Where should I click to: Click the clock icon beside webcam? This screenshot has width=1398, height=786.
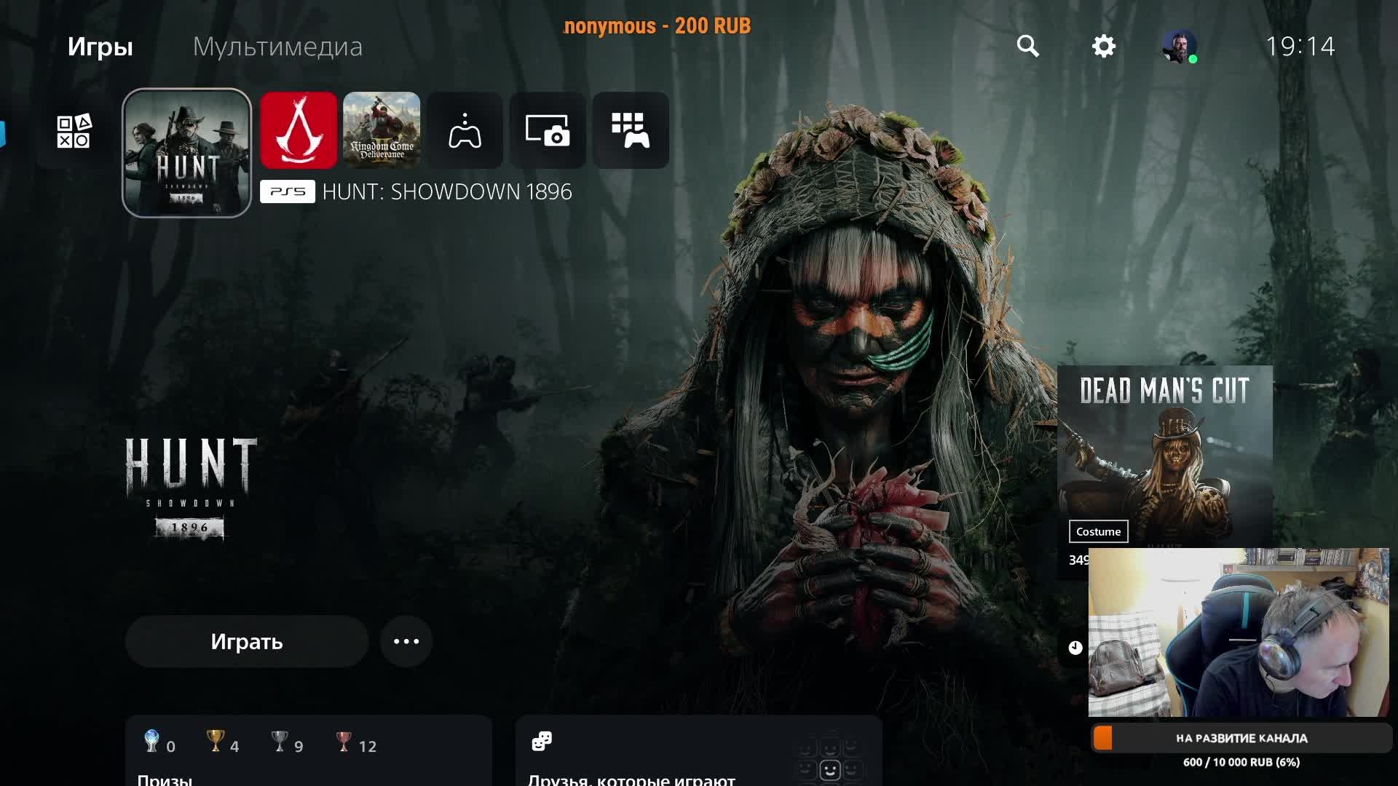1075,648
